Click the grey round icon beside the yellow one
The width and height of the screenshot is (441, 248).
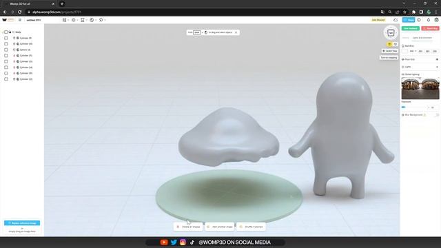click(x=396, y=44)
